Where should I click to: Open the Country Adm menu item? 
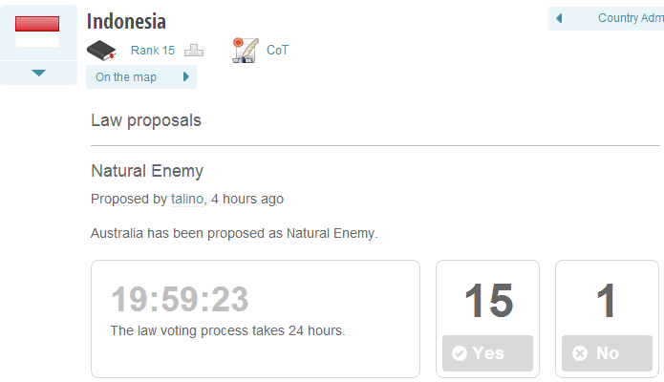[631, 18]
